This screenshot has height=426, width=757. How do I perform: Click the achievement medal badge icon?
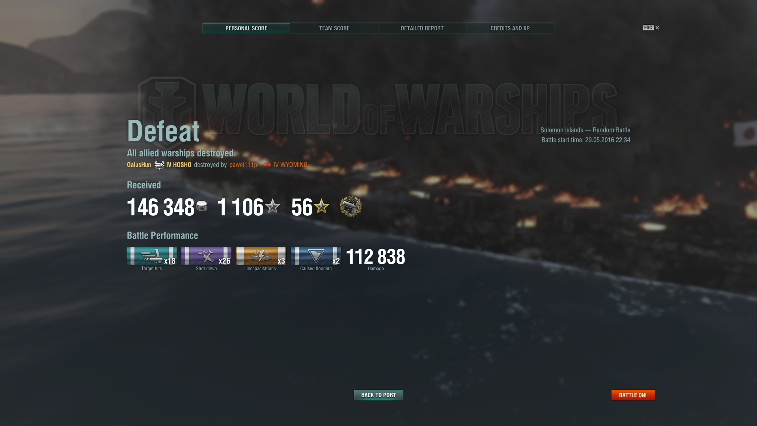pos(351,206)
